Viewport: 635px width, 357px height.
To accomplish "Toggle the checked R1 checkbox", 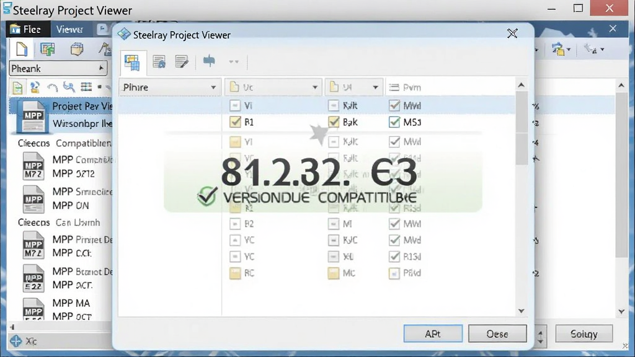I will (x=235, y=122).
